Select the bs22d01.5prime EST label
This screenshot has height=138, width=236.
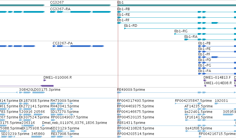199,112
